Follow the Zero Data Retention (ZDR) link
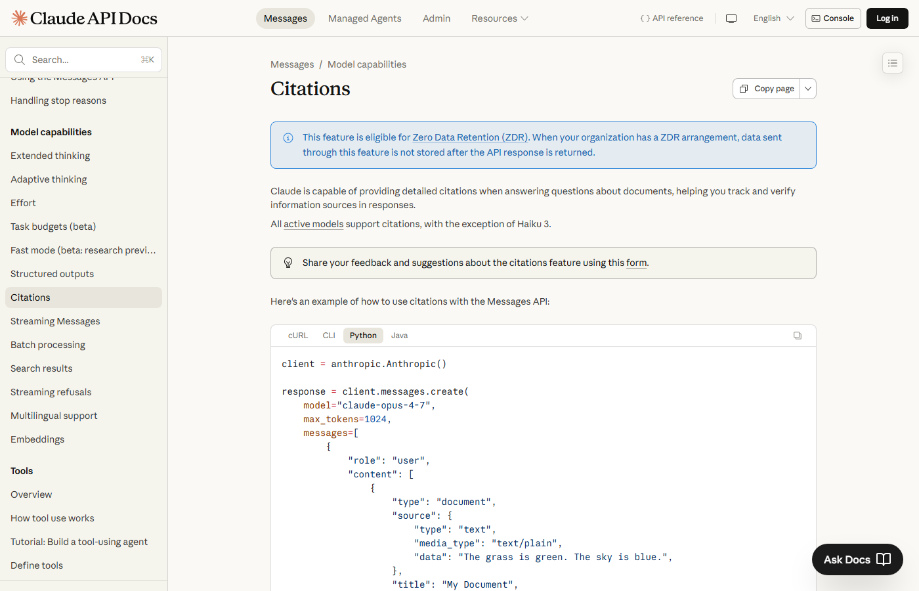 pyautogui.click(x=470, y=137)
